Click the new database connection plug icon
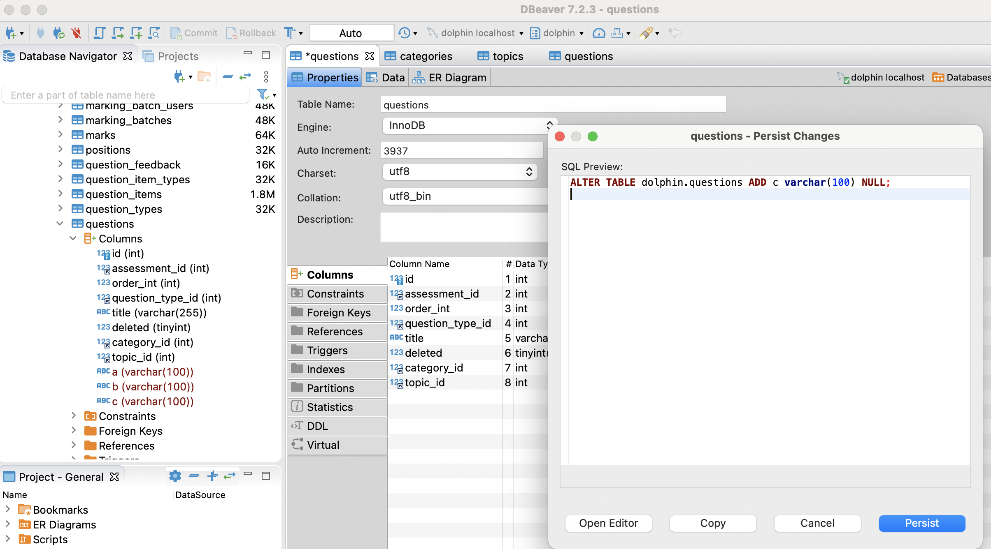 11,33
